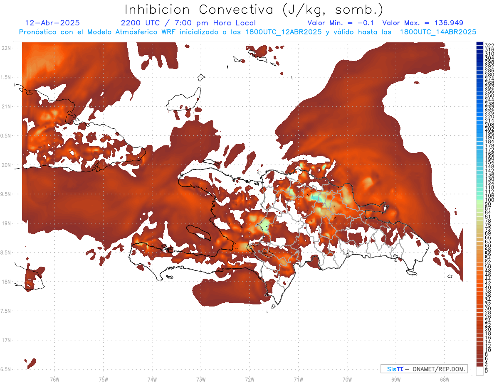499x385 pixels.
Task: Click the '322' value on the color scale
Action: point(489,45)
